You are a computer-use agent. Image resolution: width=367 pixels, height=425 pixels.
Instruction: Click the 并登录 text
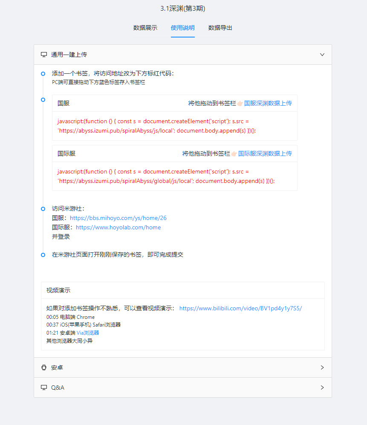click(61, 237)
